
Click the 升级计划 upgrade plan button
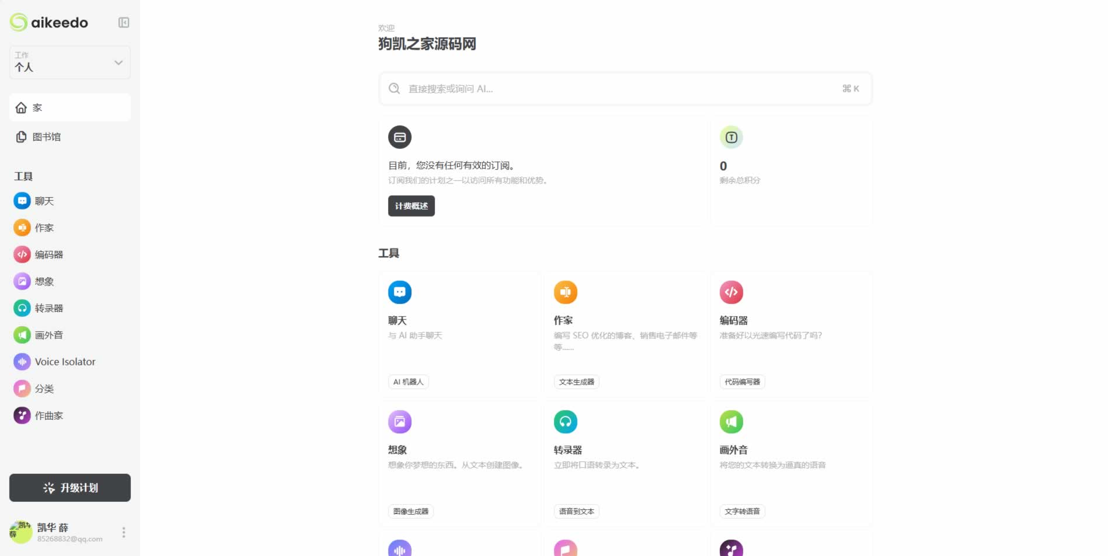(x=70, y=488)
